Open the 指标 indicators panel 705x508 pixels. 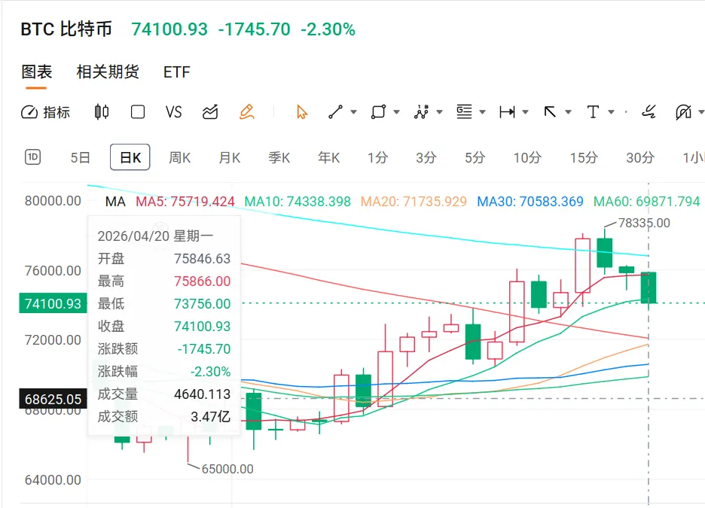(x=45, y=112)
